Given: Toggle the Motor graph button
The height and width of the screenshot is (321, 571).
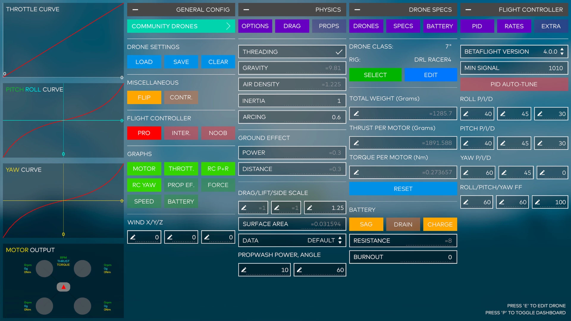Looking at the screenshot, I should pyautogui.click(x=144, y=169).
